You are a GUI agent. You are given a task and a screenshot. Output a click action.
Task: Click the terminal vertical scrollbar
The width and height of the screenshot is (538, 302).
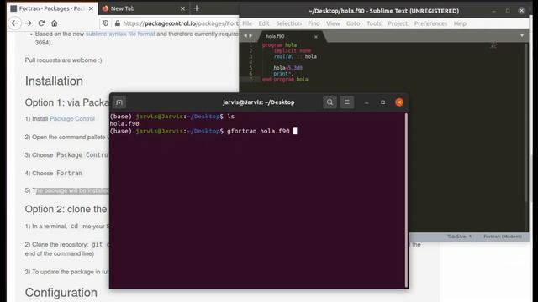pos(406,200)
